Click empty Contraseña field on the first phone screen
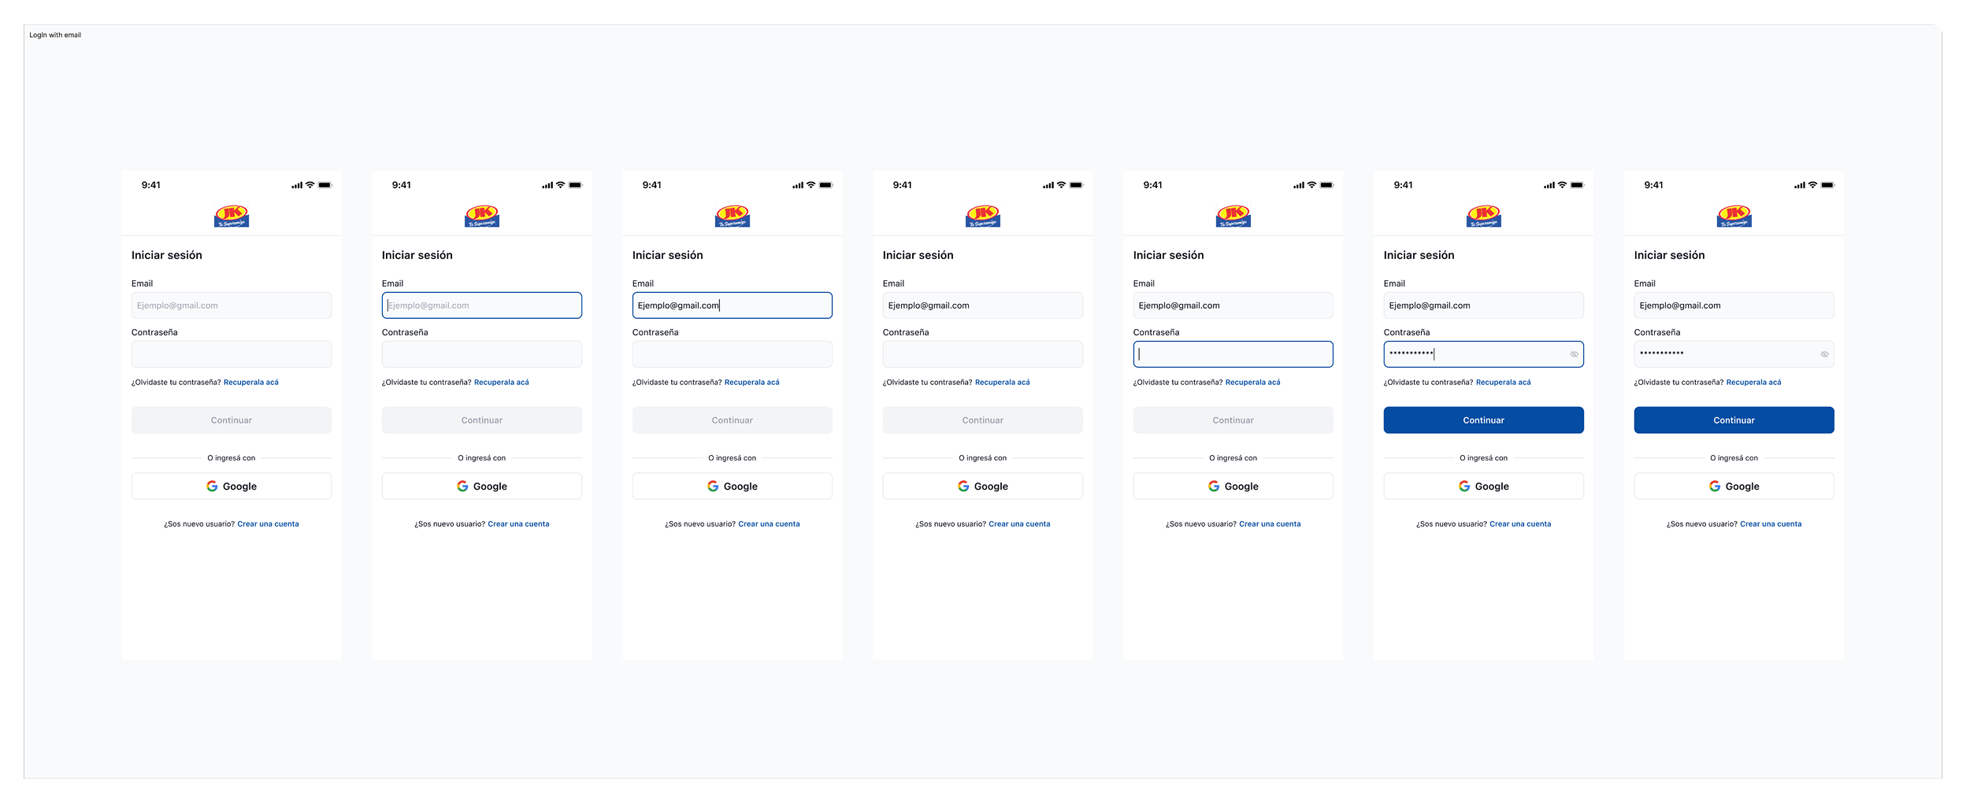 tap(232, 354)
